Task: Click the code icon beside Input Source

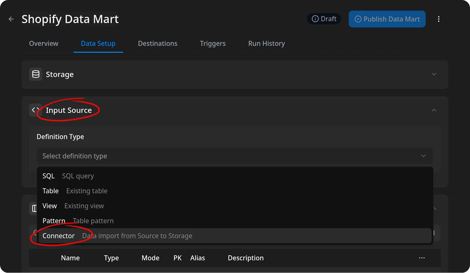Action: 35,110
